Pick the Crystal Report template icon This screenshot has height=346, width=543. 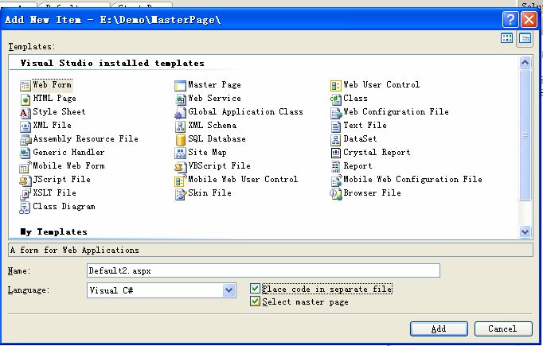tap(335, 154)
